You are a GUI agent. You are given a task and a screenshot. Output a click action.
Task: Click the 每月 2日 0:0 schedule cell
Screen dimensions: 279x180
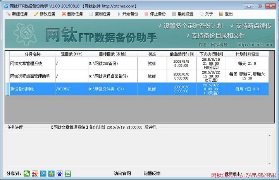pos(247,89)
